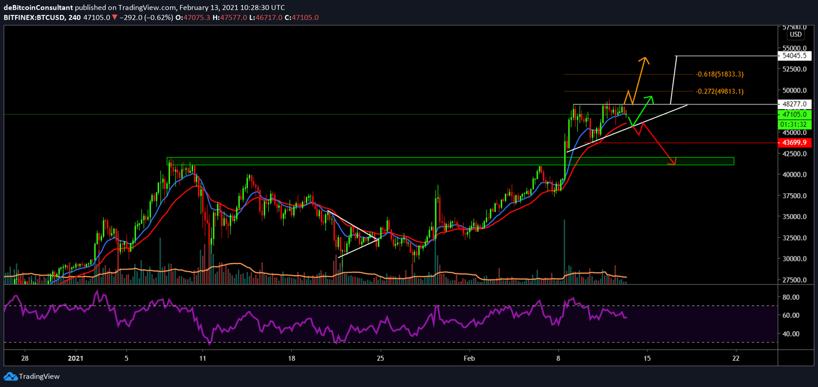Click 35000.0 on the price axis

point(794,217)
